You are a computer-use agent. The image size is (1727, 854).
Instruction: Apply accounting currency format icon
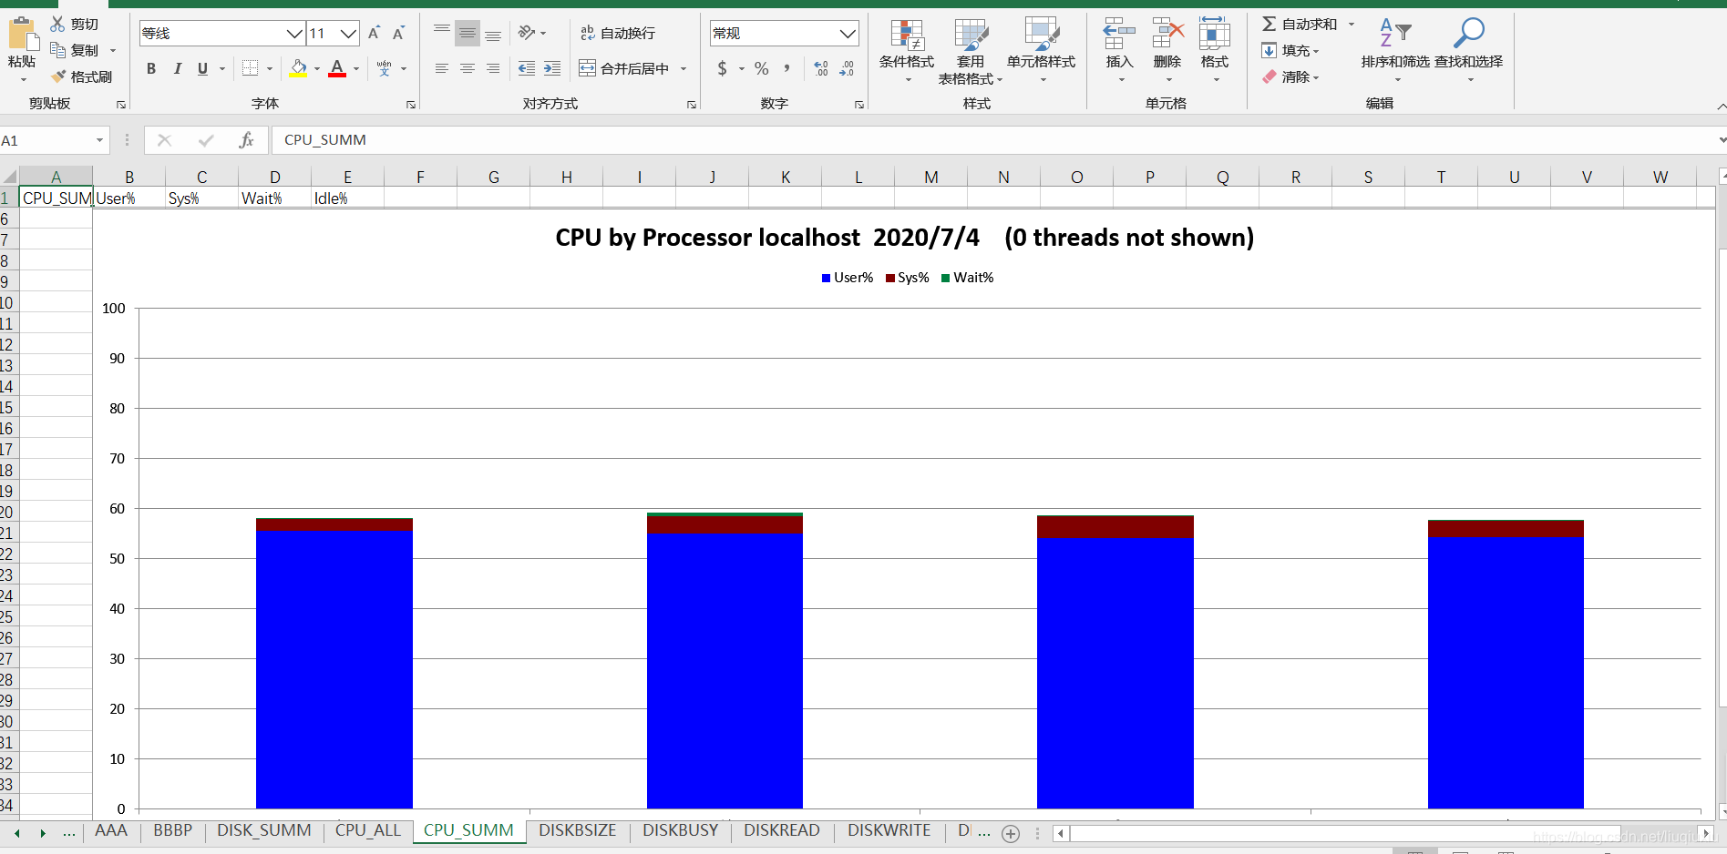[723, 68]
